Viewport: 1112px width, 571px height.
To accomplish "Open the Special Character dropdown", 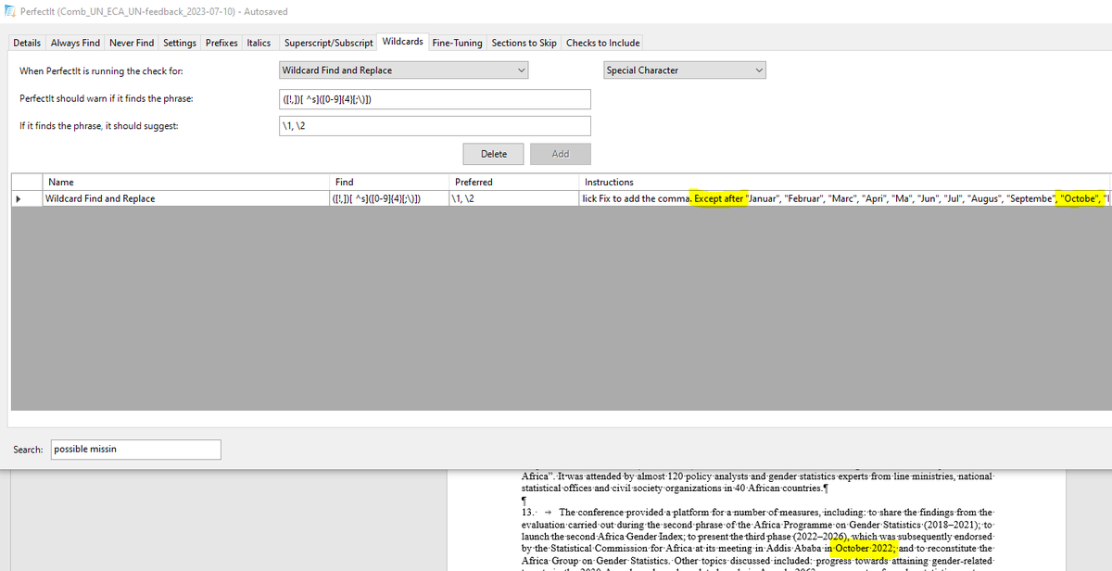I will pos(685,70).
